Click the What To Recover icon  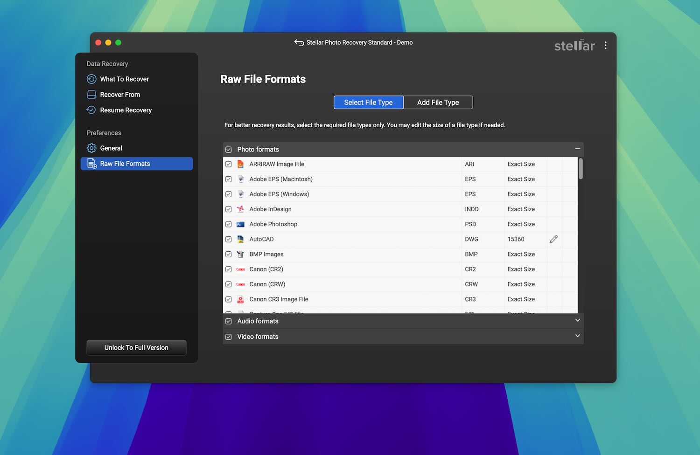(x=91, y=79)
